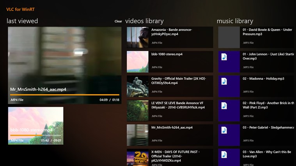Resume Mr_MrsSmith-h264_aac.mp4 large last viewed tile

pyautogui.click(x=65, y=65)
